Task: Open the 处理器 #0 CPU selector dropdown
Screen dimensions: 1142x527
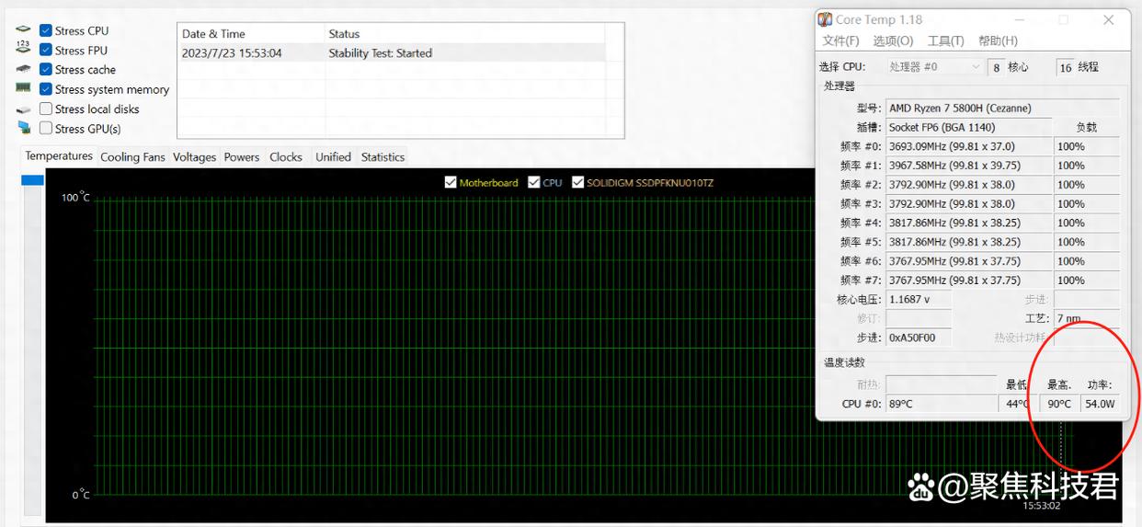Action: [x=935, y=67]
